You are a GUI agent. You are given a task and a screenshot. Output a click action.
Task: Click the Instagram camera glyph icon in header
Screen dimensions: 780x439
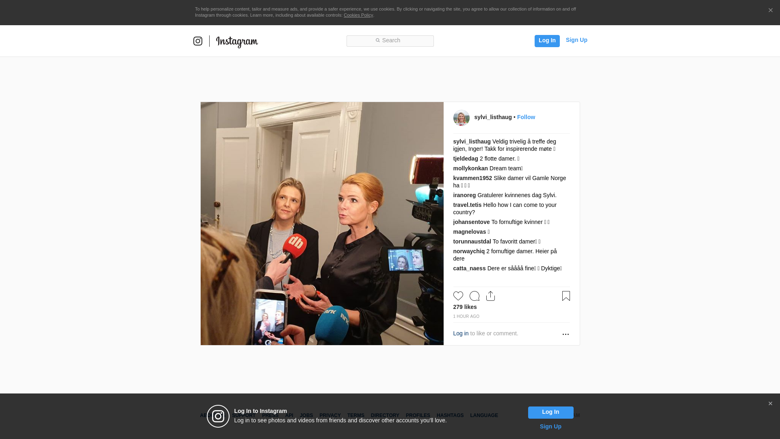[198, 41]
